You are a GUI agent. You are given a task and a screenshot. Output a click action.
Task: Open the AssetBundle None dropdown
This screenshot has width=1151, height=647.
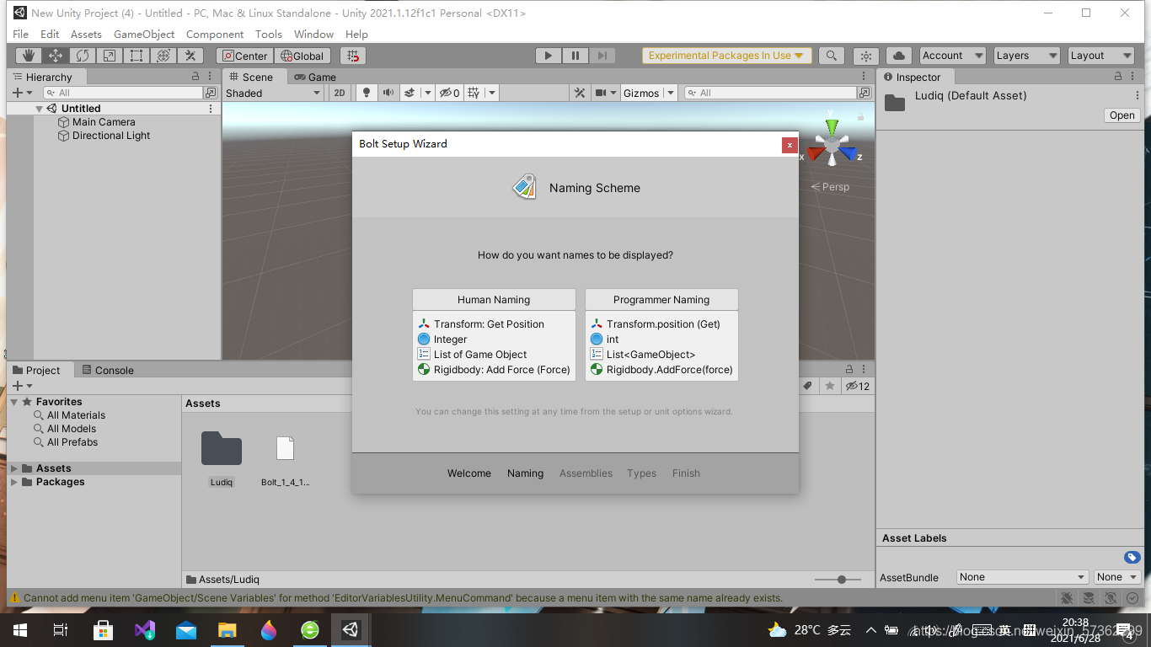pyautogui.click(x=1022, y=577)
